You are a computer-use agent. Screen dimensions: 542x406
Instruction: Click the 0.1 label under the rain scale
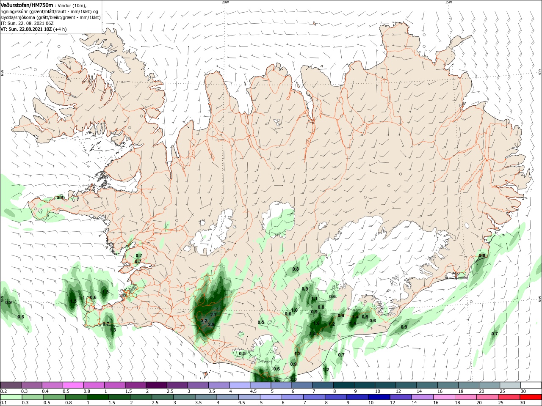pos(3,403)
